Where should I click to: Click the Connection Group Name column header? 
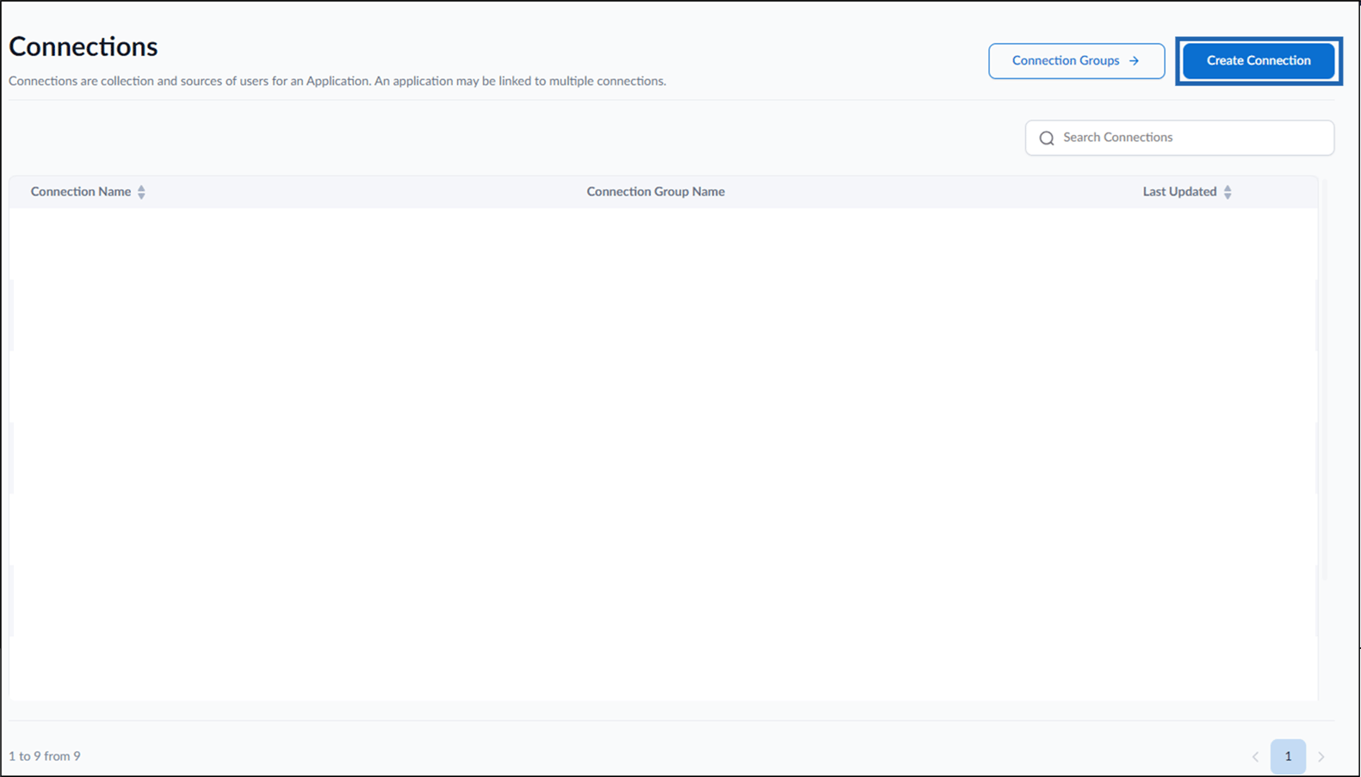pyautogui.click(x=656, y=192)
